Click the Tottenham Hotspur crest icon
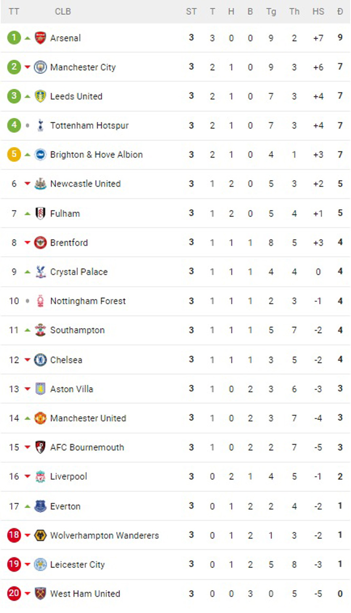351x613 pixels. (40, 125)
